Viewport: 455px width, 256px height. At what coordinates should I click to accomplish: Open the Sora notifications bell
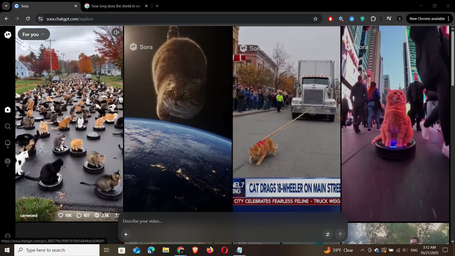point(8,143)
